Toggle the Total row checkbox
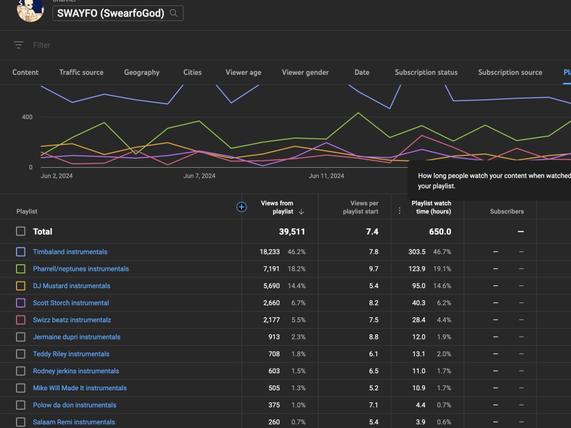This screenshot has width=571, height=428. click(21, 232)
